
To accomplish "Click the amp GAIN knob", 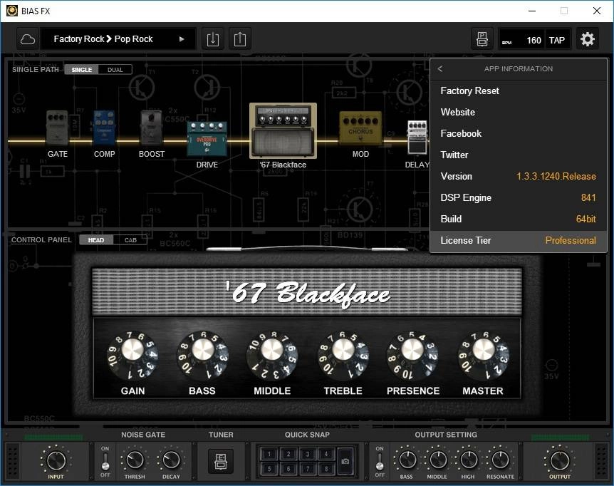I will coord(132,356).
